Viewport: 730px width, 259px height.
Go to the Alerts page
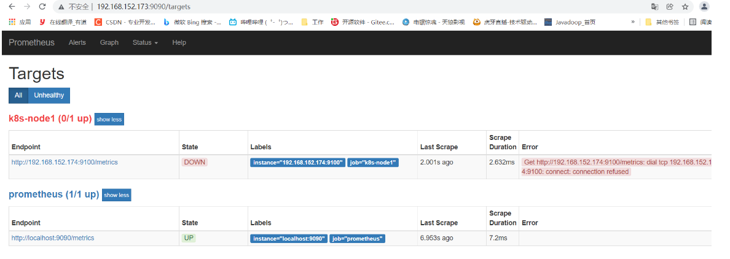tap(77, 43)
